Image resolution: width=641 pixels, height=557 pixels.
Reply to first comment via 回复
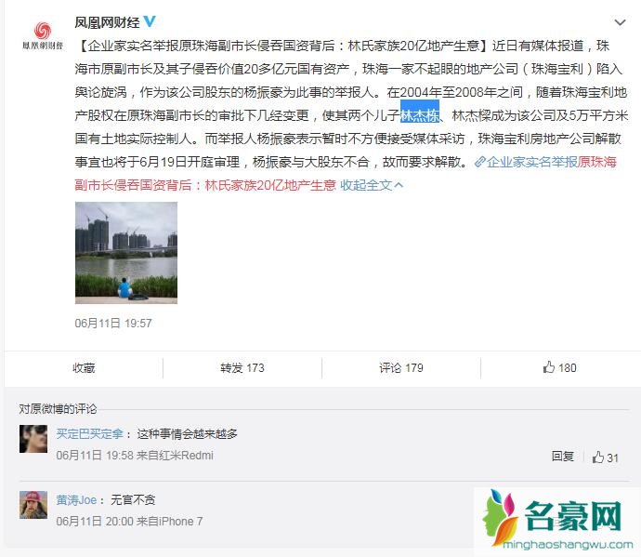tap(563, 456)
